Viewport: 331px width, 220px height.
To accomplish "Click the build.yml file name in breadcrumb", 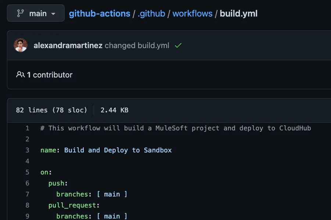I will pyautogui.click(x=238, y=14).
